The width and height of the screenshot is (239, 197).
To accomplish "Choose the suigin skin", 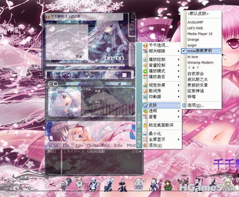I will 192,45.
